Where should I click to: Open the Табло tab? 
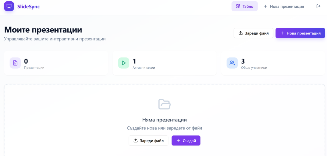(244, 6)
